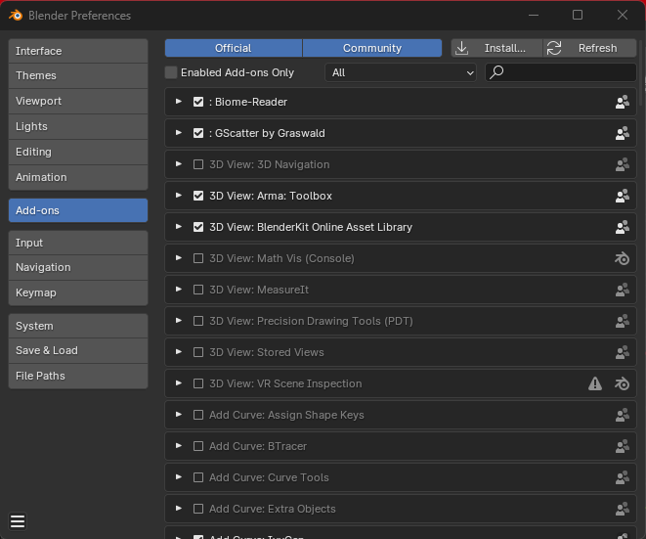Image resolution: width=646 pixels, height=539 pixels.
Task: Toggle the Community add-ons filter
Action: tap(372, 48)
